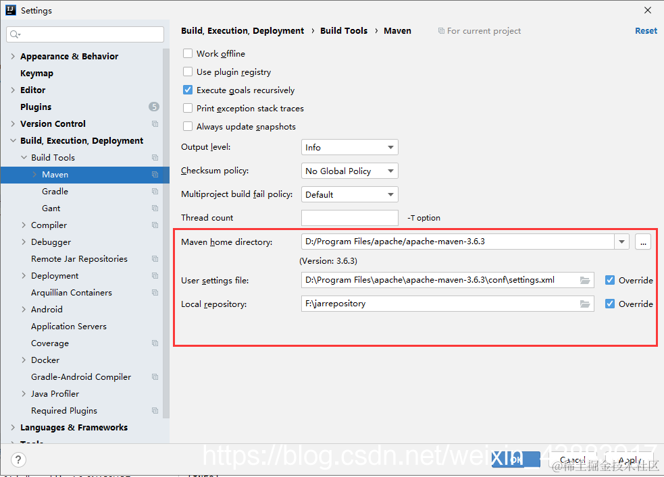664x477 pixels.
Task: Toggle Override for Local repository
Action: pyautogui.click(x=610, y=304)
